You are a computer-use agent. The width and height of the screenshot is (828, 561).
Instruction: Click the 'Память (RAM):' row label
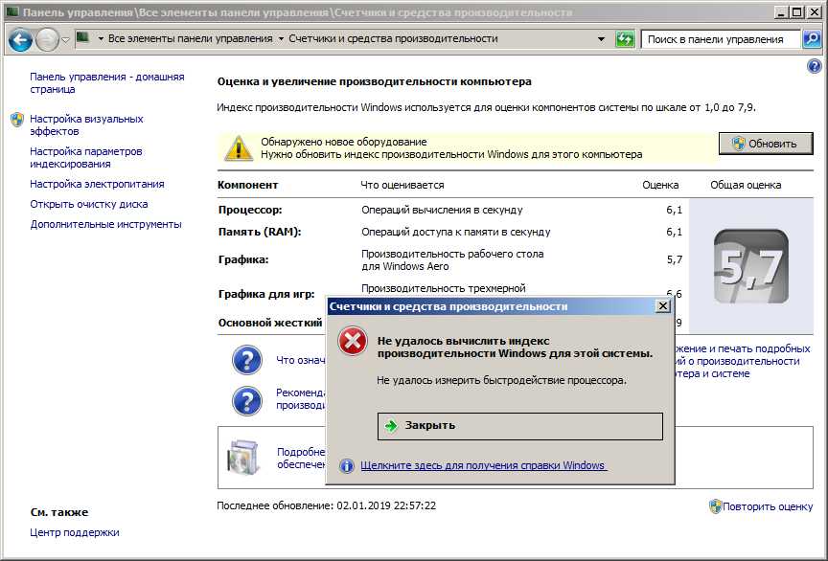click(260, 231)
